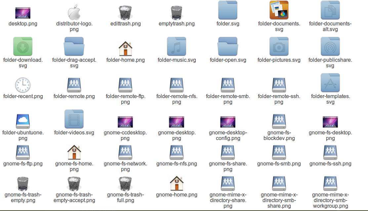Click the distributor-logo.png Apple icon
The image size is (368, 211).
tap(74, 12)
